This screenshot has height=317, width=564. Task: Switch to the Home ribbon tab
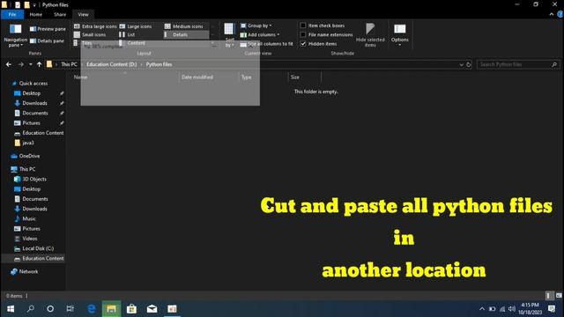coord(35,14)
